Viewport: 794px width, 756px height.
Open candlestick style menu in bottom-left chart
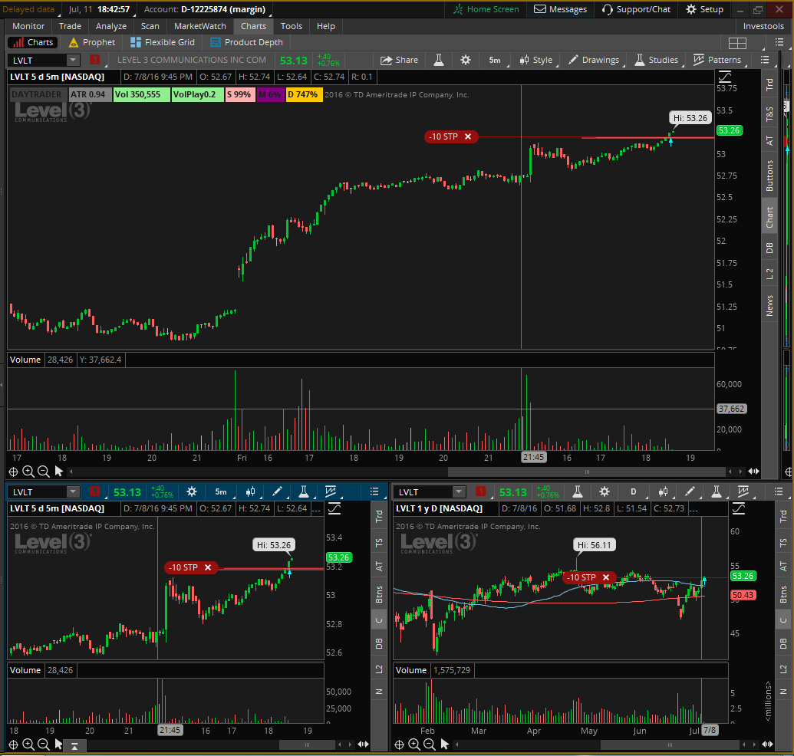coord(250,491)
